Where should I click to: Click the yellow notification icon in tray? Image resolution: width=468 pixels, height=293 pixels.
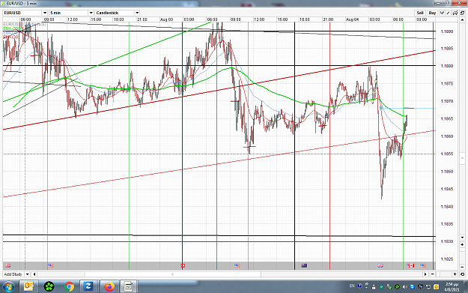tap(436, 287)
